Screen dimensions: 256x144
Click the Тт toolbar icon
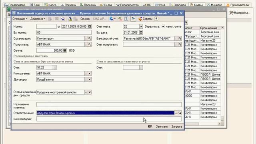point(133,19)
